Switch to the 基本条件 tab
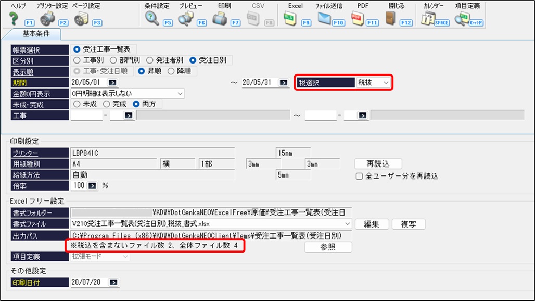 (x=33, y=34)
